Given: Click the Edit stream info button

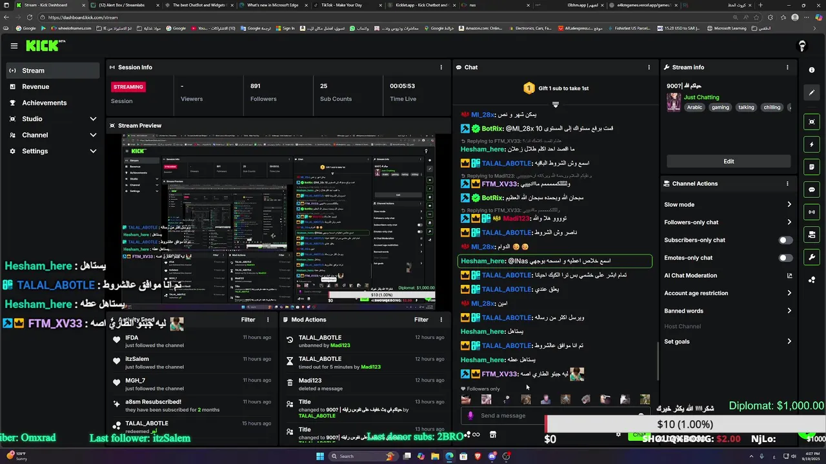Looking at the screenshot, I should pos(729,161).
